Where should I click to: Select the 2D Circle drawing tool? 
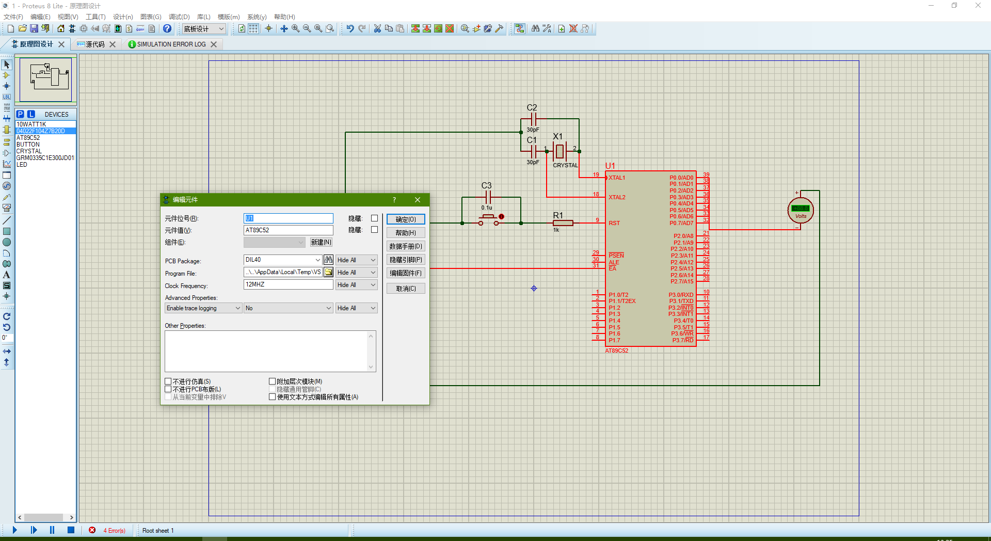(7, 242)
